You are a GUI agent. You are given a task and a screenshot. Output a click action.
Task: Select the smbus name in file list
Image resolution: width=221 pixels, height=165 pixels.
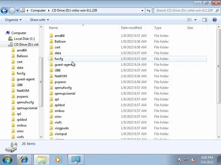point(59,111)
